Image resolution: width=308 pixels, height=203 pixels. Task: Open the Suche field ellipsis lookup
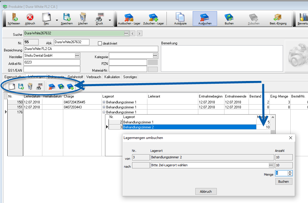pyautogui.click(x=126, y=33)
